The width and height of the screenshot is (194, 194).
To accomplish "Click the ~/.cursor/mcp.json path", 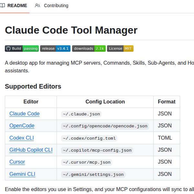I will [87, 162].
